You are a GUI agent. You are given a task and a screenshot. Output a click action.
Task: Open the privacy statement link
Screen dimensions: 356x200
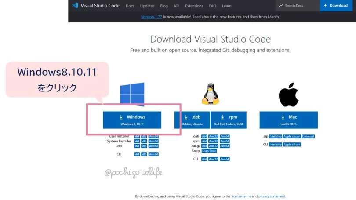[272, 196]
